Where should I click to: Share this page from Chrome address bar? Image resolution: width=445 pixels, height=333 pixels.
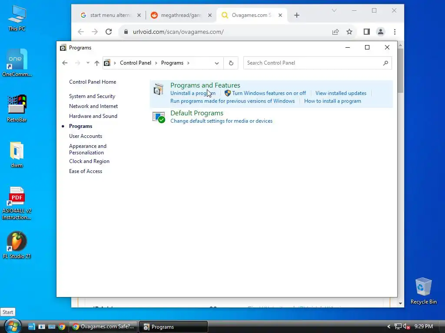tap(335, 32)
